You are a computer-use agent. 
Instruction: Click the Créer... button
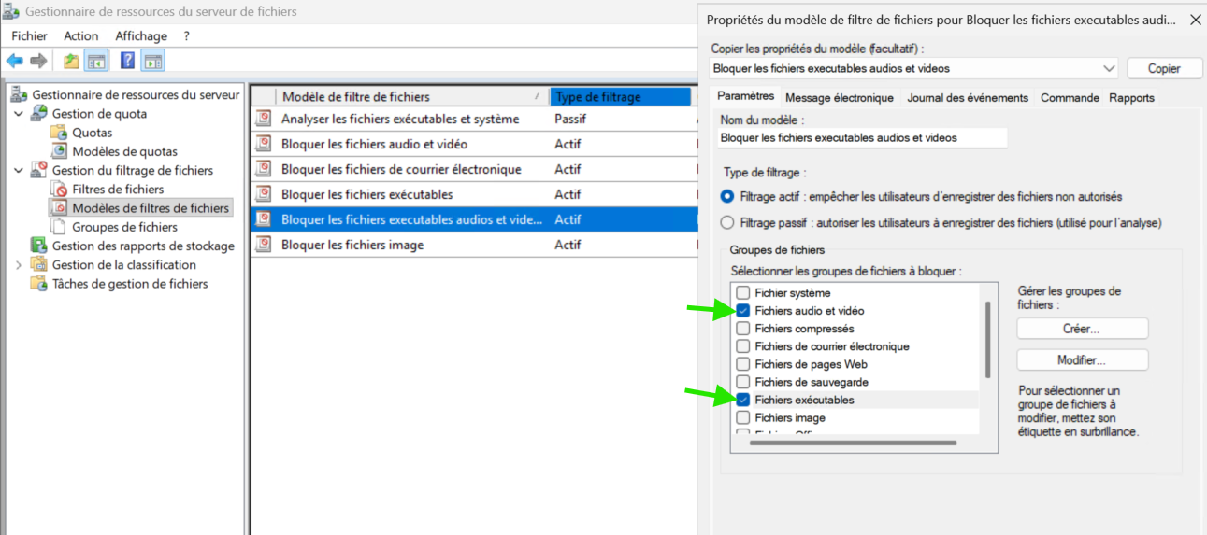pyautogui.click(x=1082, y=329)
